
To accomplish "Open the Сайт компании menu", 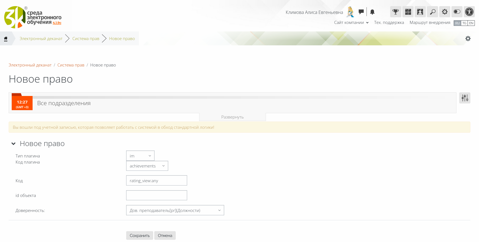I will (351, 23).
